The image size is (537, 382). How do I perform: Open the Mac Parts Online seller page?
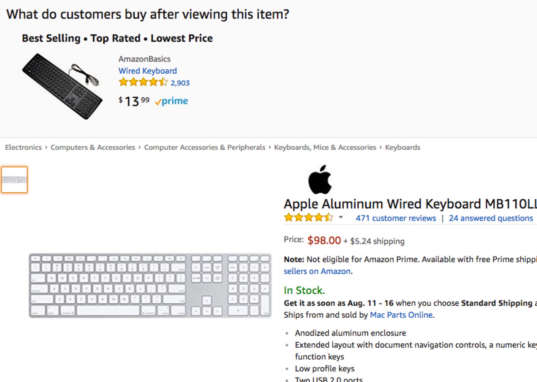[x=401, y=315]
